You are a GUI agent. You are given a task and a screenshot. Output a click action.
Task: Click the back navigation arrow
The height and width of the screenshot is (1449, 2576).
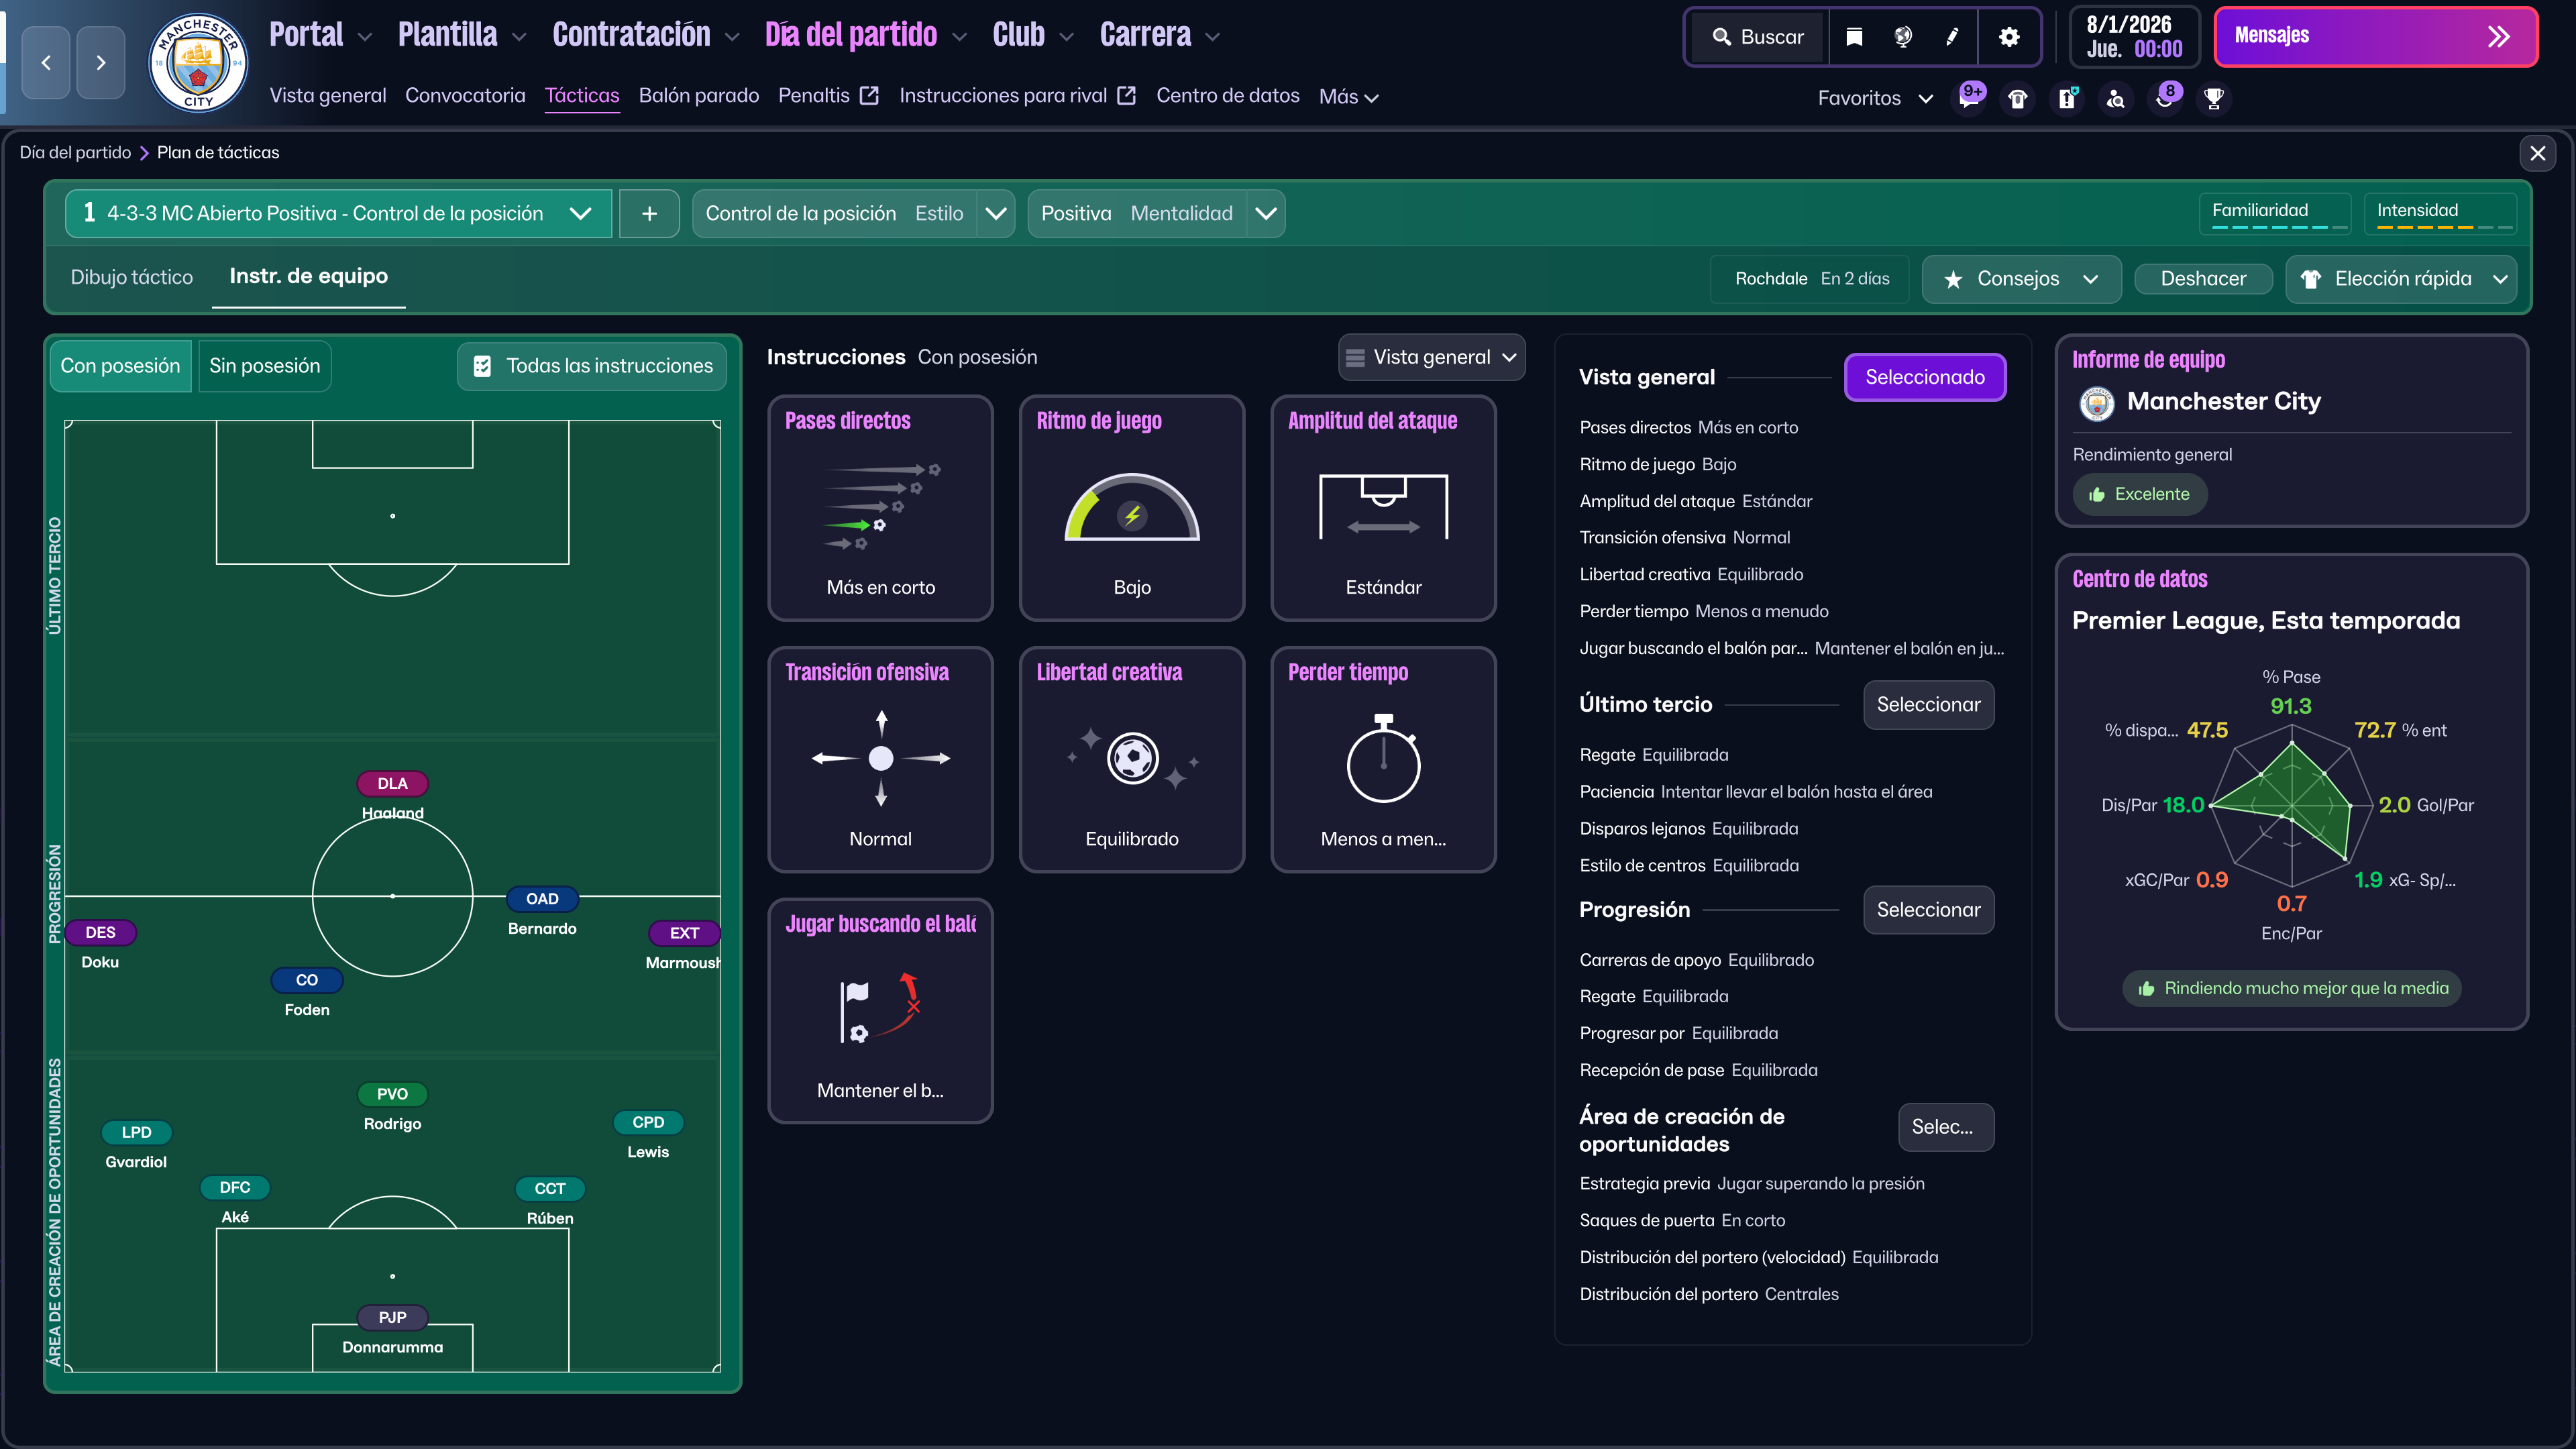coord(46,62)
